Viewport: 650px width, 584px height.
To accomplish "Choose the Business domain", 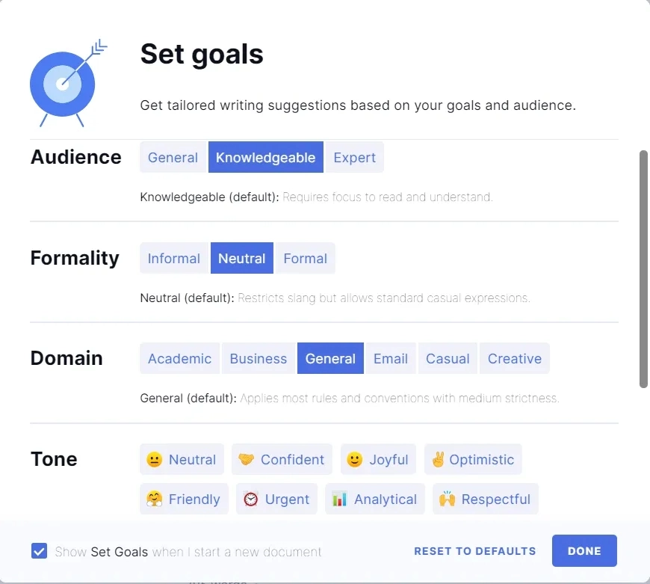I will 259,359.
